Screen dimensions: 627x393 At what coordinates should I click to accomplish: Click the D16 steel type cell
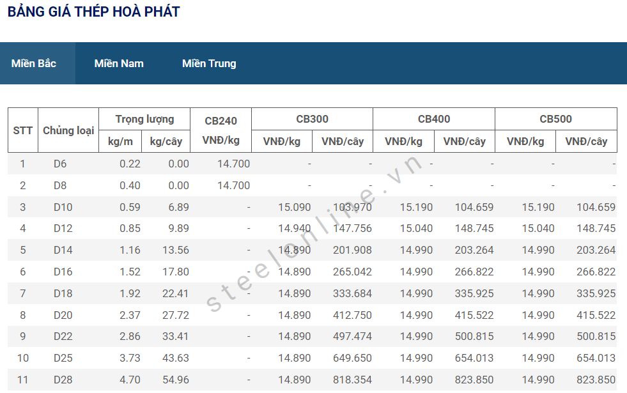63,272
